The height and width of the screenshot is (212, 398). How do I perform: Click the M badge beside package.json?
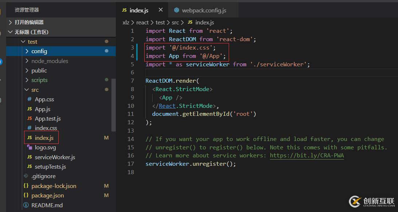[106, 196]
